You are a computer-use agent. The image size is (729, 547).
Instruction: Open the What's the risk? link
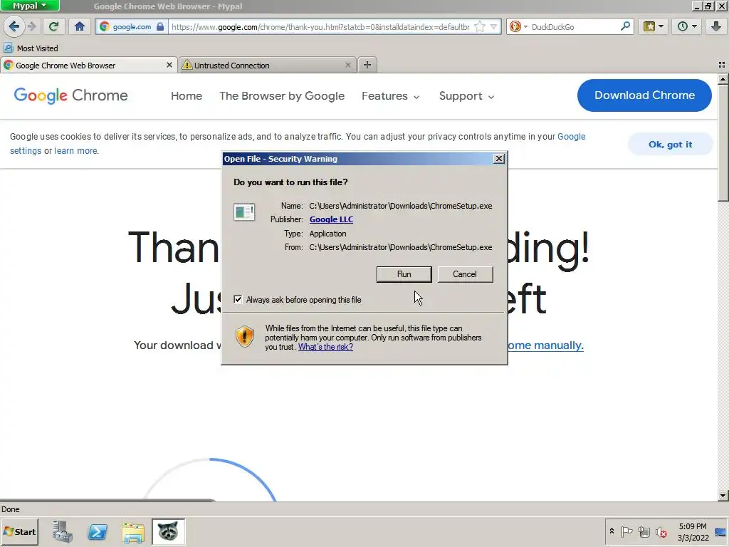coord(325,347)
